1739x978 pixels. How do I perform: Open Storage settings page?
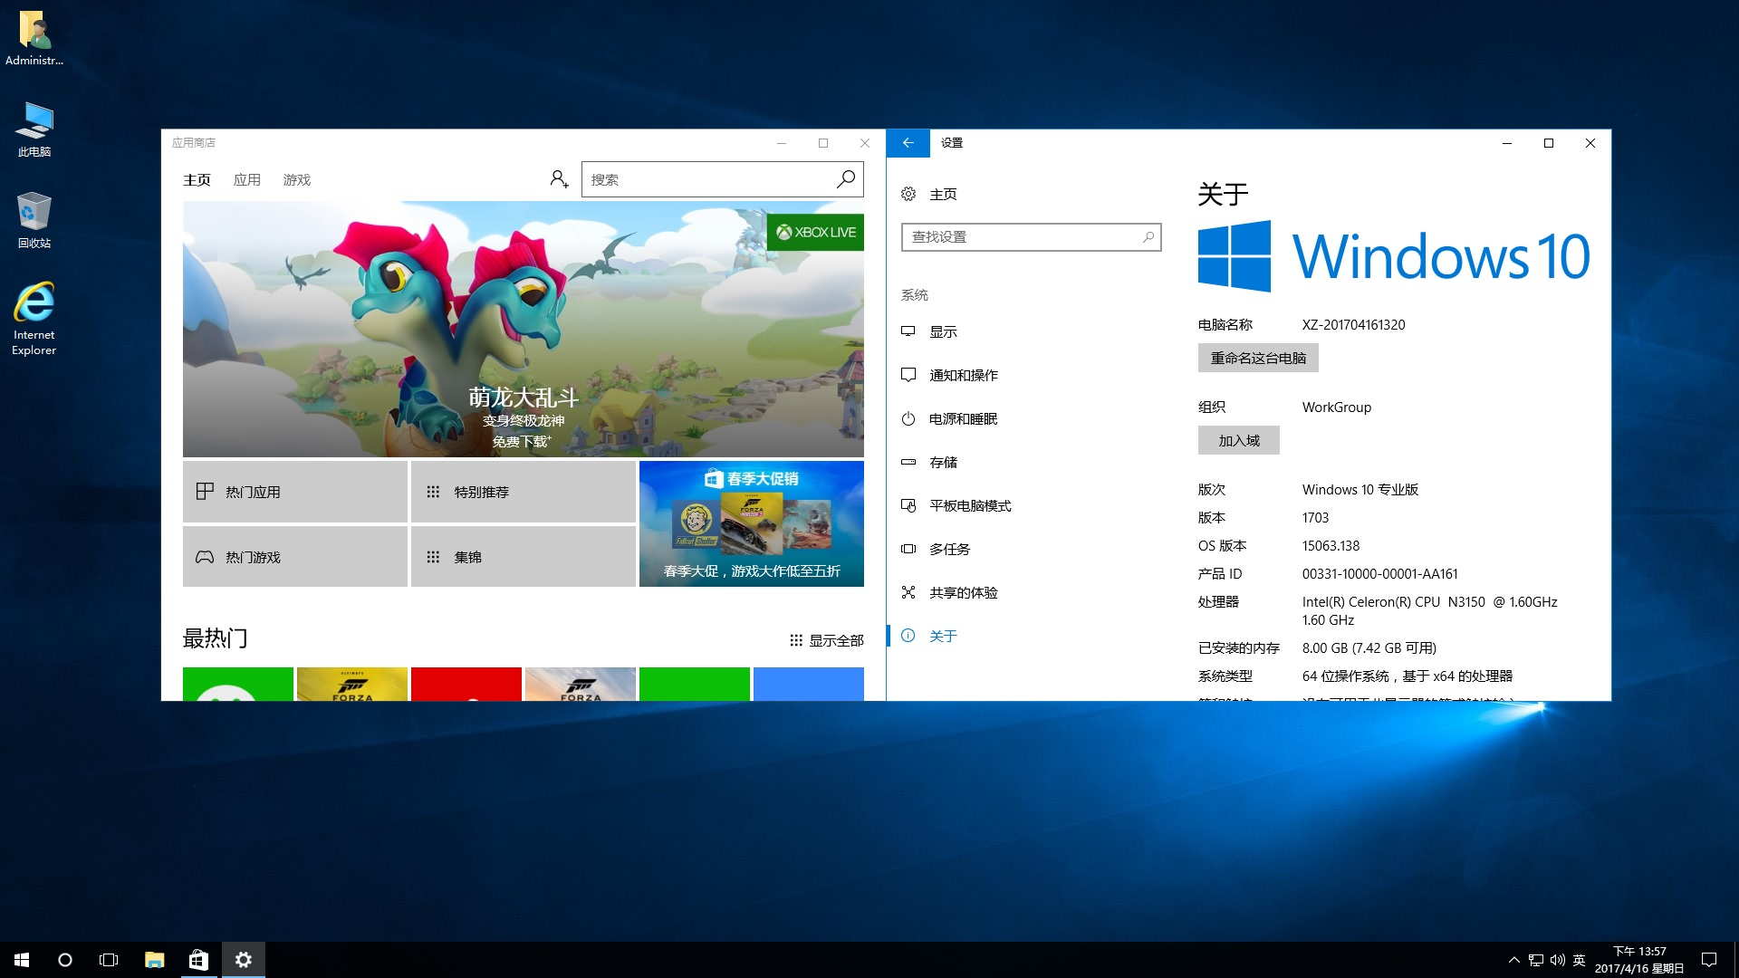click(x=1031, y=462)
